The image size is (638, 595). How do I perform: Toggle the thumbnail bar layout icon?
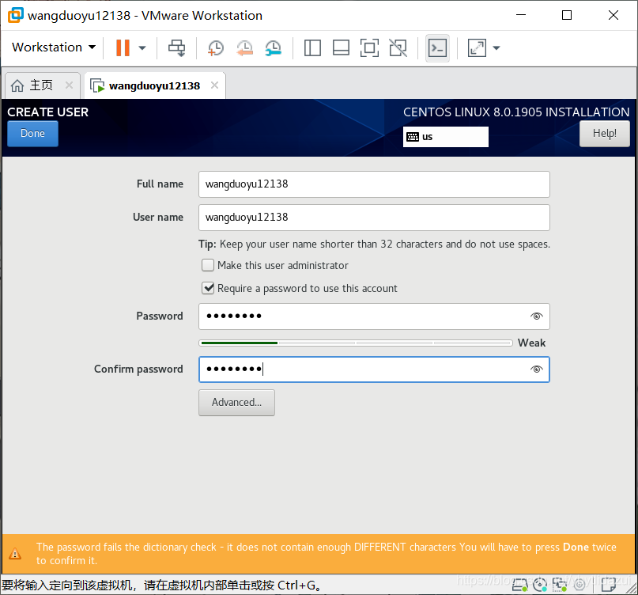[x=341, y=47]
